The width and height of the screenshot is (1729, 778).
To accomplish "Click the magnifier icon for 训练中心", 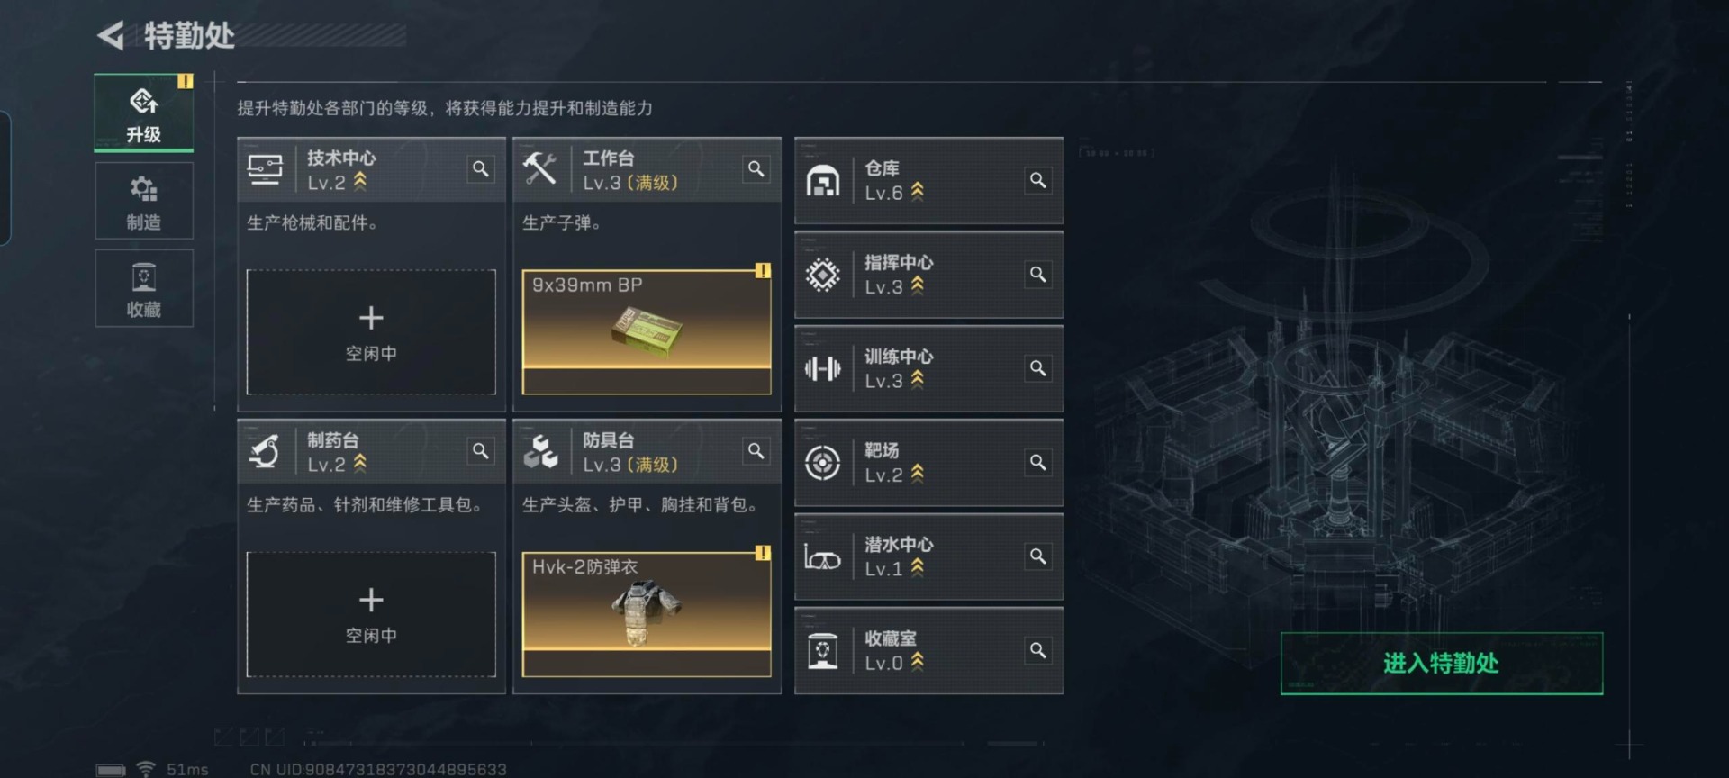I will tap(1038, 368).
